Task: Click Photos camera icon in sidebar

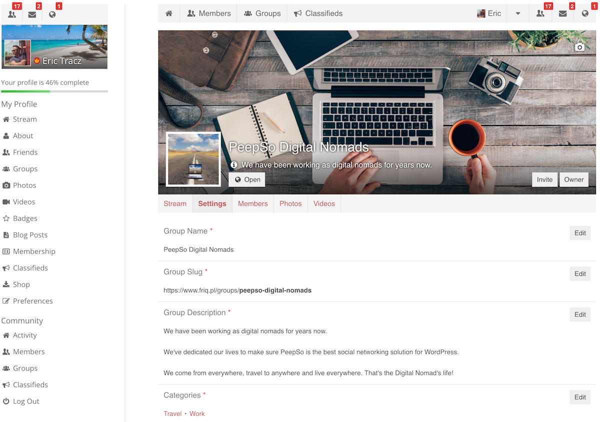Action: 6,185
